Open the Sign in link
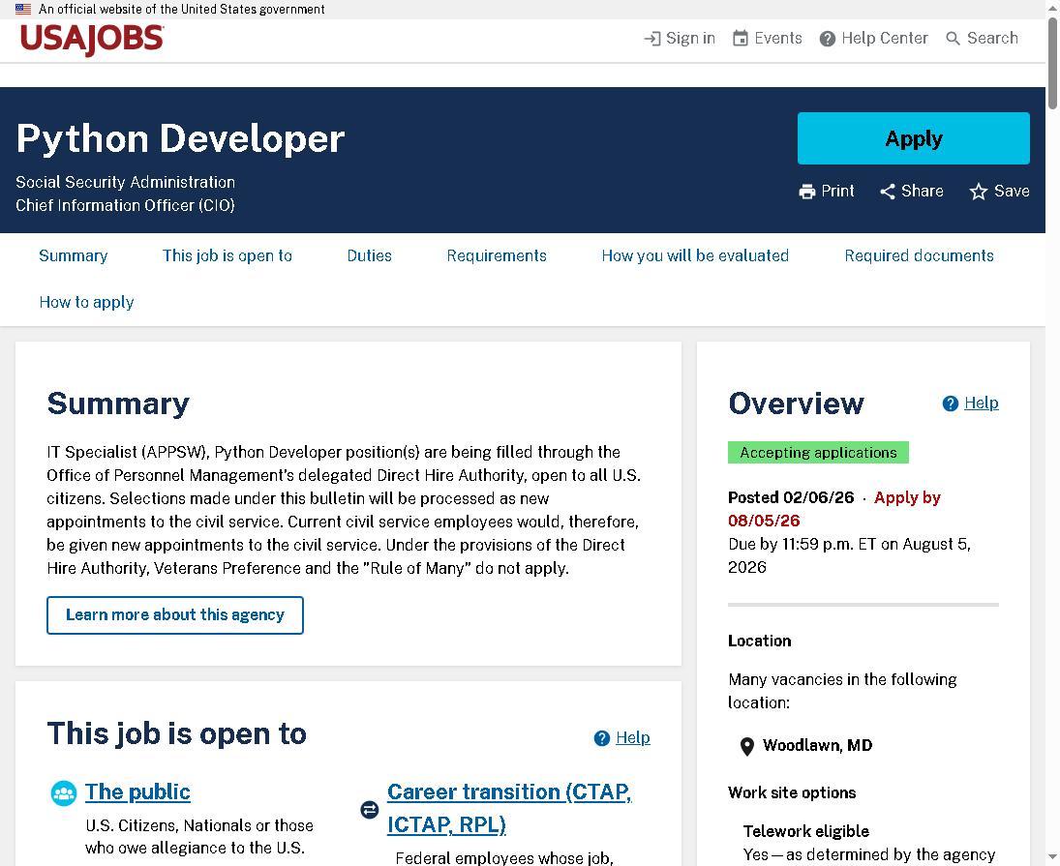 coord(680,39)
